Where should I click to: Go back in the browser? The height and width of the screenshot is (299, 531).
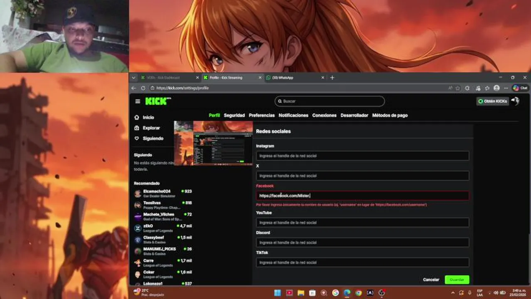coord(134,88)
